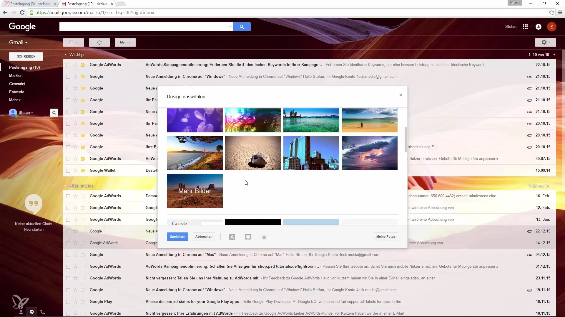
Task: Tick checkbox for the Google Wallet email
Action: (68, 171)
